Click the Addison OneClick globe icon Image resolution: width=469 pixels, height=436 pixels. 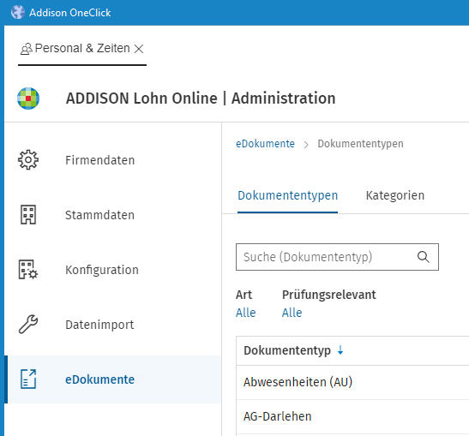18,12
